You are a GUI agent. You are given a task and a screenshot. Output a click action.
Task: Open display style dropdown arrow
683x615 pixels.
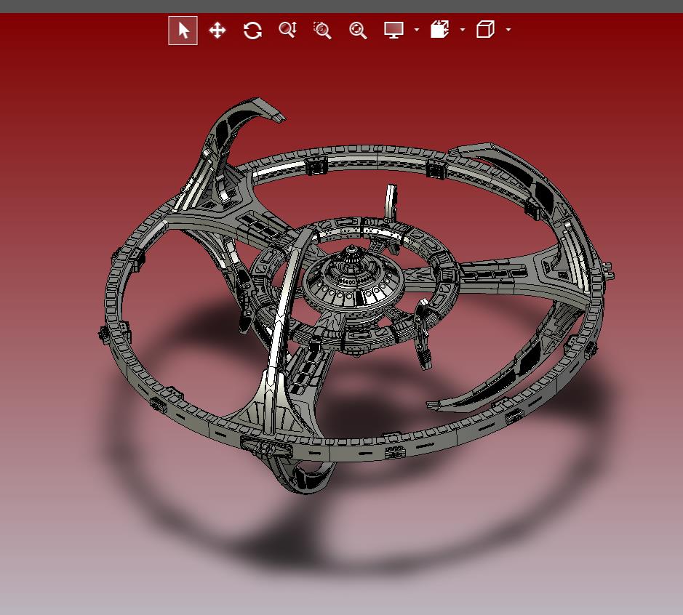coord(417,30)
